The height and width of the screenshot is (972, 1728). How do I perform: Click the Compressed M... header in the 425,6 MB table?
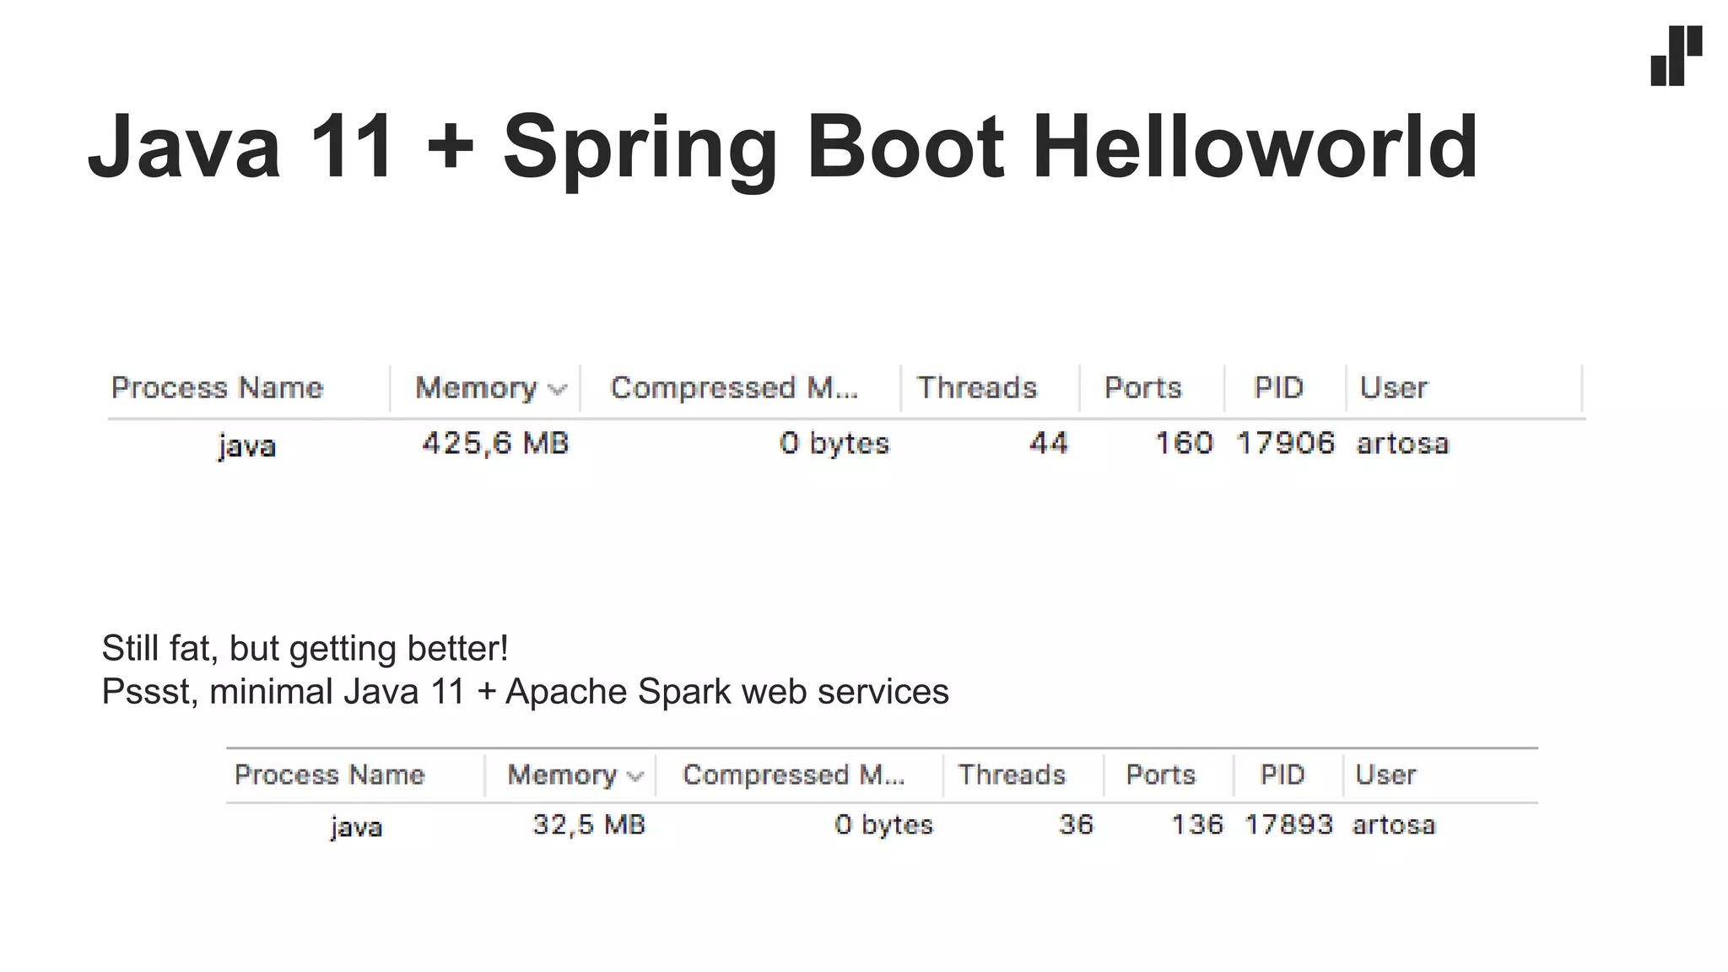pyautogui.click(x=733, y=388)
